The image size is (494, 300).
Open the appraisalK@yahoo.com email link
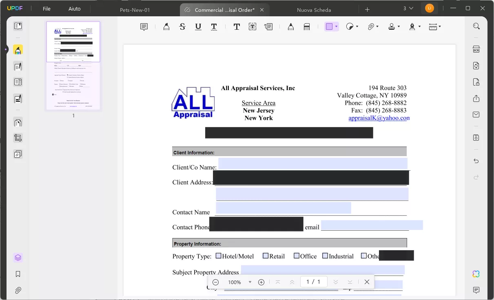click(379, 118)
